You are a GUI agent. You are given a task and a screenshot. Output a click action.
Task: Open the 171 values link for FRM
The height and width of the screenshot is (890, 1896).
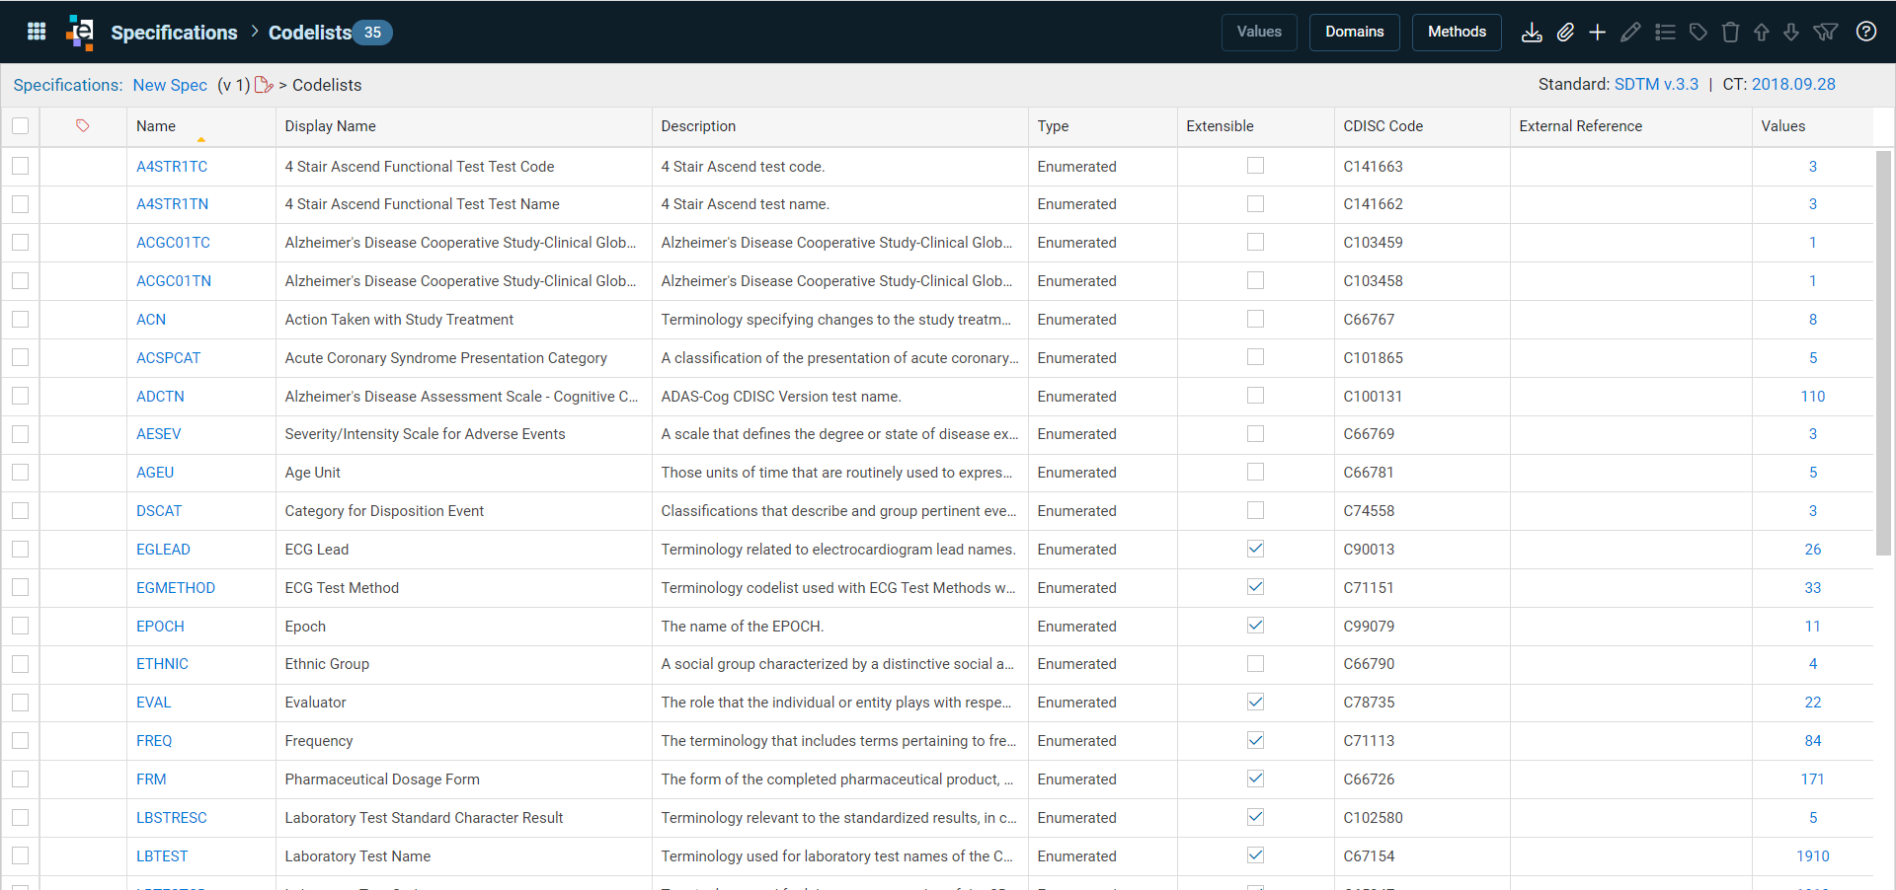pos(1812,779)
